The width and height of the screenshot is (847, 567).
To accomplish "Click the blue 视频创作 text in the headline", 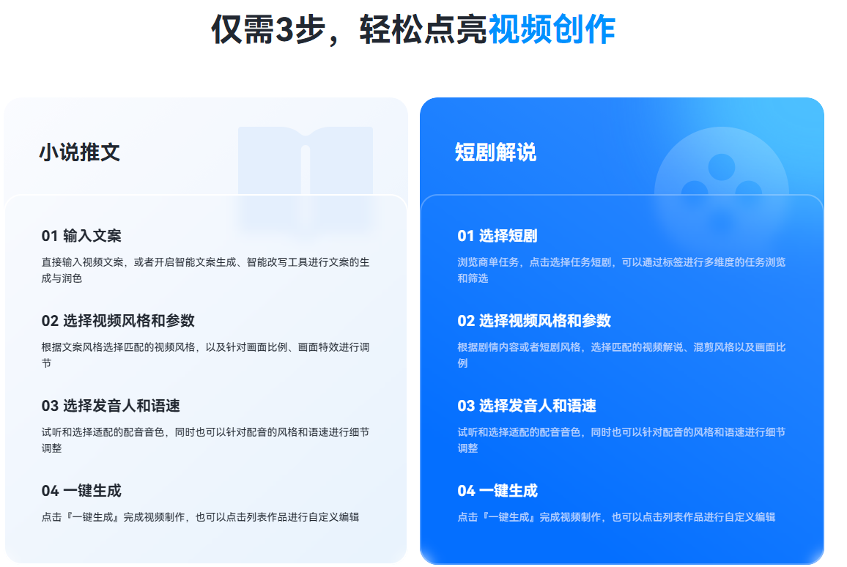I will click(x=552, y=30).
